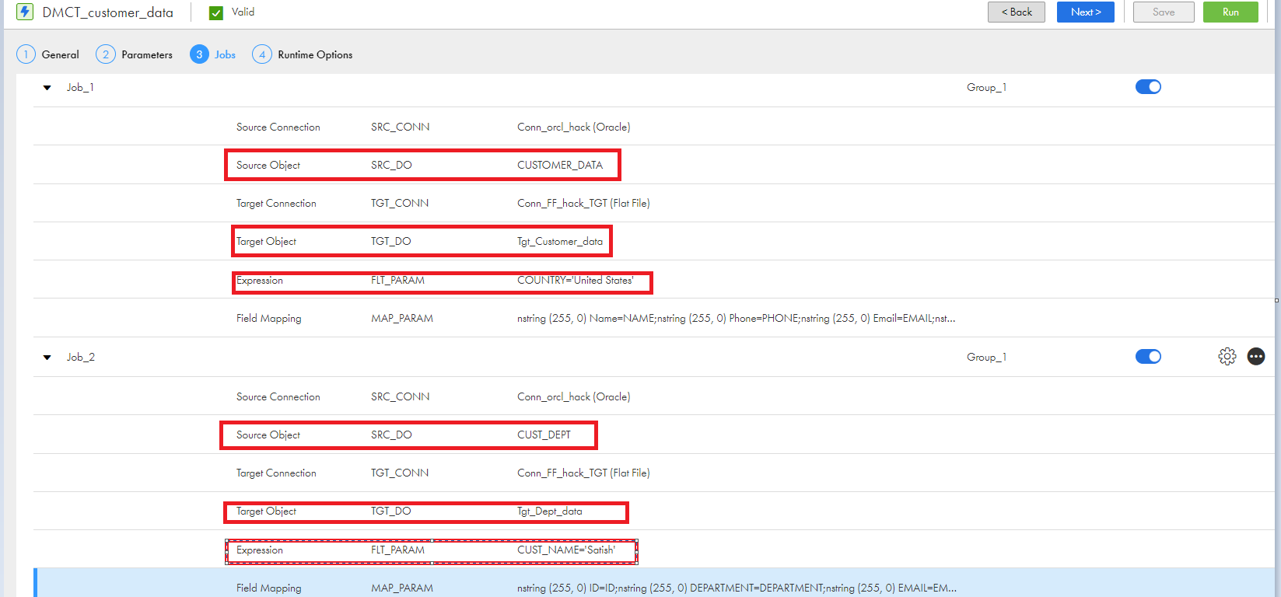Click Job_1 Source Connection label
Viewport: 1281px width, 597px height.
click(278, 127)
